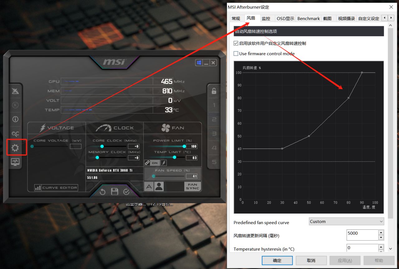Click the Core Clock slider handle
The image size is (399, 269).
[x=102, y=146]
